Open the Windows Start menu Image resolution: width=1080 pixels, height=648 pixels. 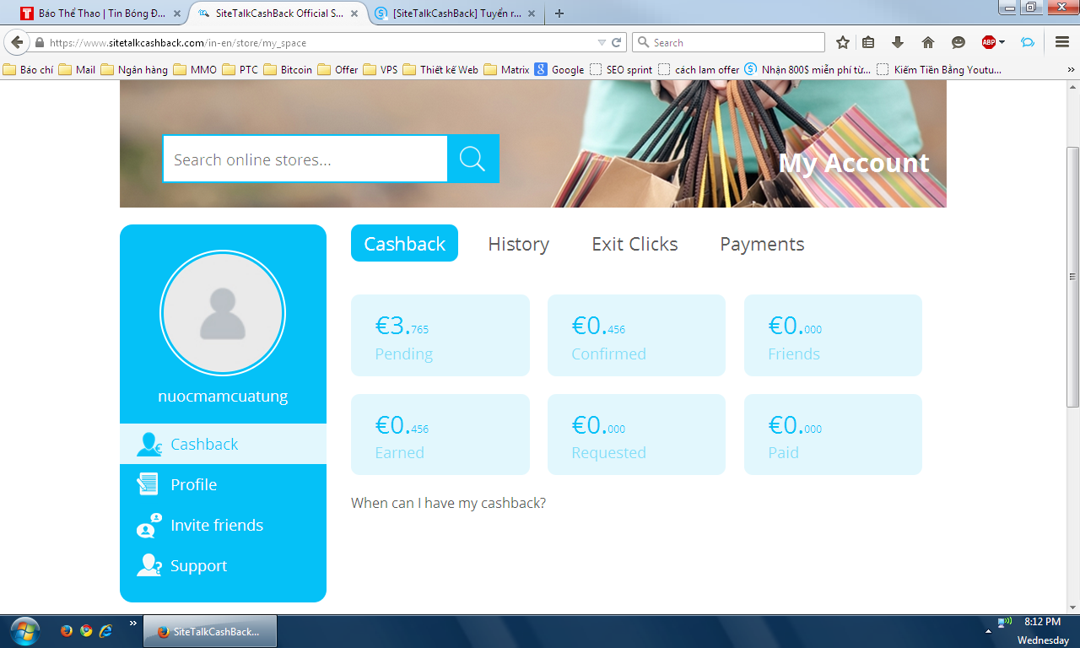(x=24, y=630)
